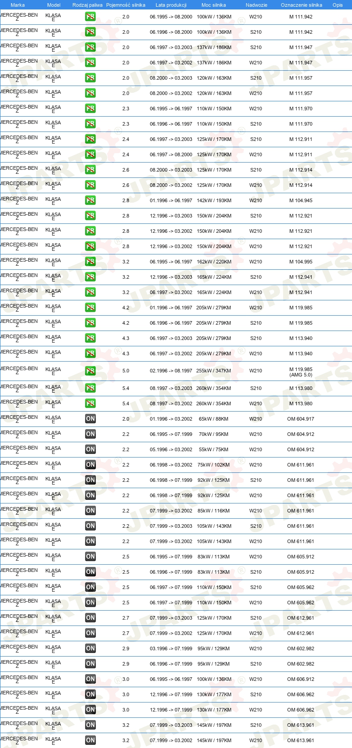The height and width of the screenshot is (748, 352).
Task: Click the '5.0' engine capacity cell
Action: tap(126, 371)
